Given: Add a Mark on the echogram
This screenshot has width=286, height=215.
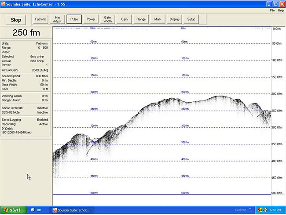Looking at the screenshot, I should tap(158, 19).
